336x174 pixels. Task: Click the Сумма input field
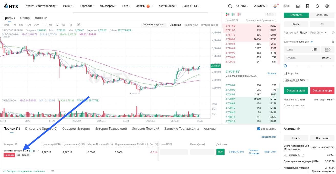(x=309, y=58)
